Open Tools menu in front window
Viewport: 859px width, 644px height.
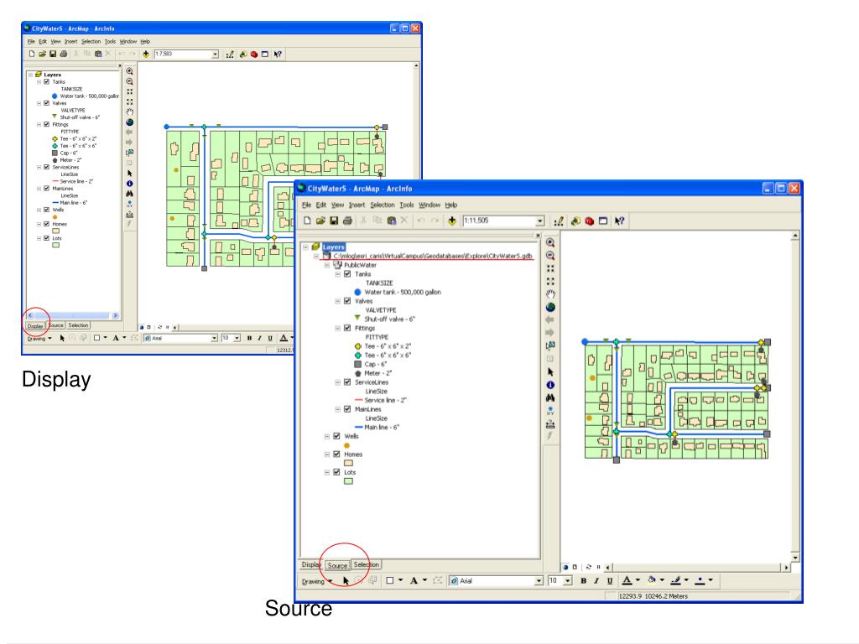(407, 205)
